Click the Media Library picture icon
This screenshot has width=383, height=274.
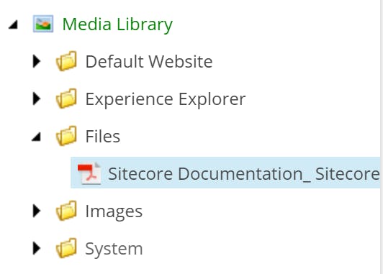[x=43, y=24]
